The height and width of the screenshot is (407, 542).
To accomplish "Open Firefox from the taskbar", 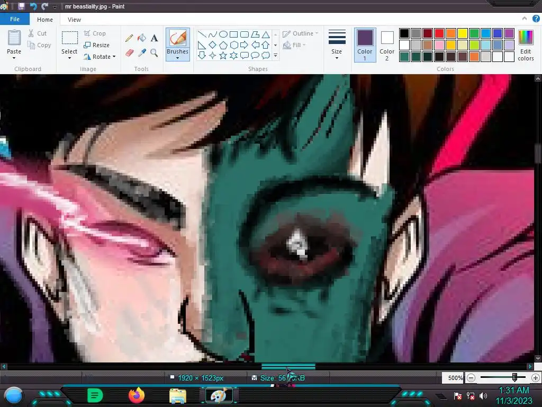I will tap(136, 395).
